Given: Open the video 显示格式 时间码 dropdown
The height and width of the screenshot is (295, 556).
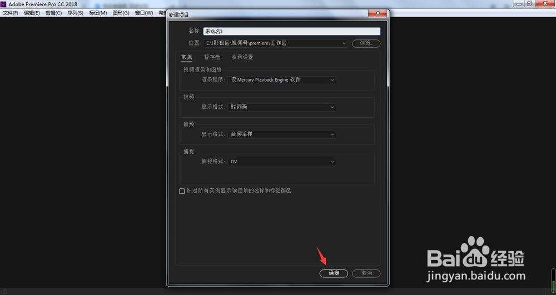Looking at the screenshot, I should tap(282, 107).
